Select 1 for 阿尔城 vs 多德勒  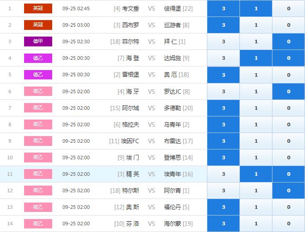point(256,108)
